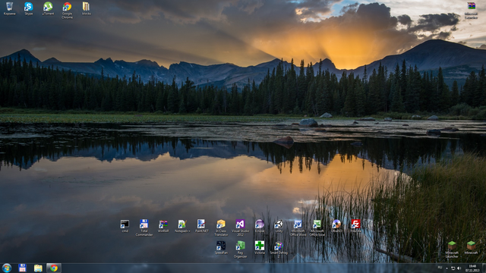Click the Microsoft Office Word shortcut
The width and height of the screenshot is (486, 273).
tap(298, 227)
